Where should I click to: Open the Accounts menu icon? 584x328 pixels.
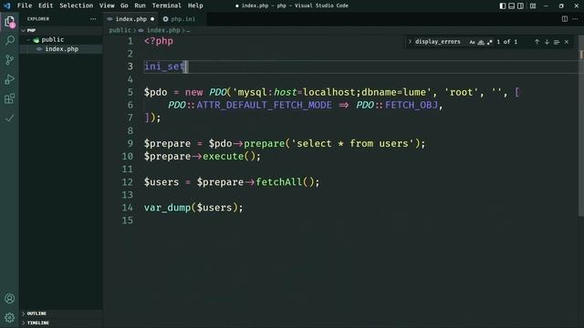click(x=10, y=299)
